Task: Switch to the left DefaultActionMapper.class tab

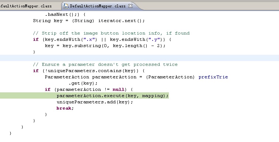Action: (26, 6)
